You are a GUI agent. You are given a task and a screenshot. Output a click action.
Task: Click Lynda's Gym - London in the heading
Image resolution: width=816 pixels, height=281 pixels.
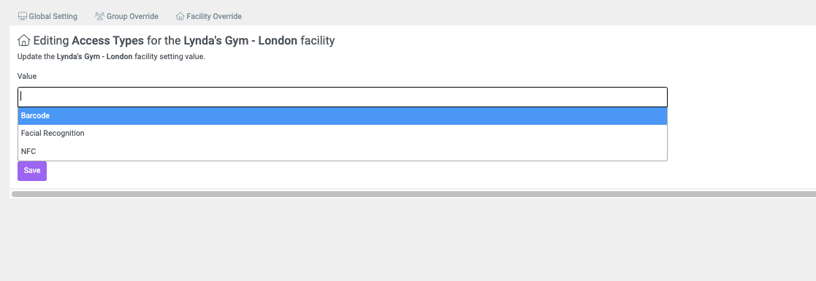pyautogui.click(x=240, y=41)
